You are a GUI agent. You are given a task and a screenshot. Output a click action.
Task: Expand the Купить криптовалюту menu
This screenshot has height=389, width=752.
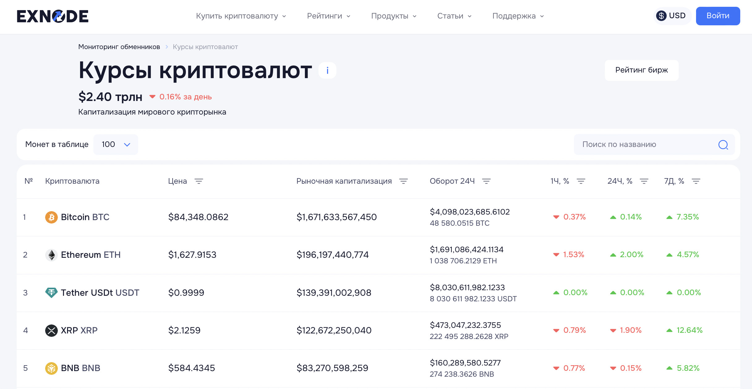241,16
